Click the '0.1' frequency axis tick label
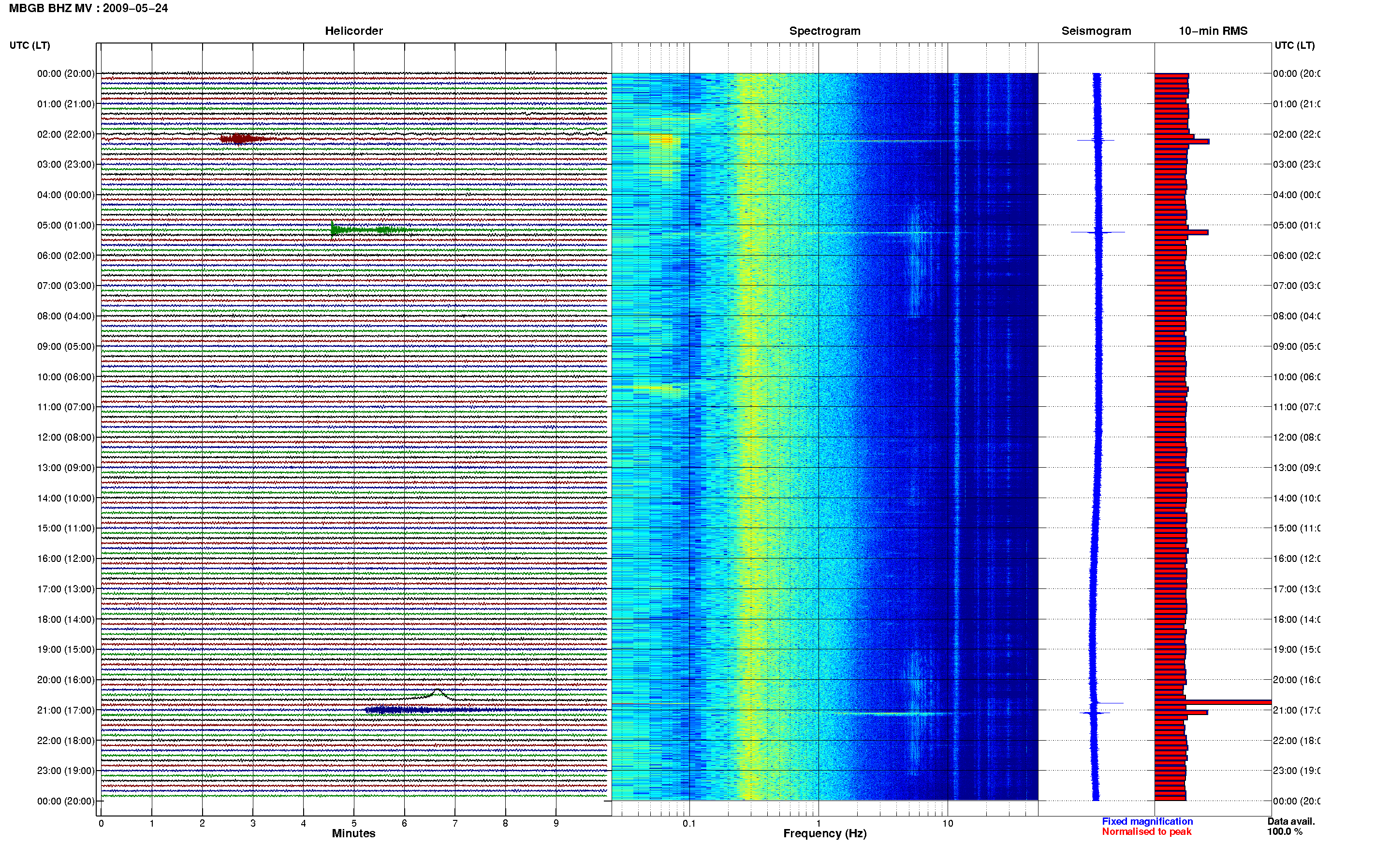 click(689, 823)
